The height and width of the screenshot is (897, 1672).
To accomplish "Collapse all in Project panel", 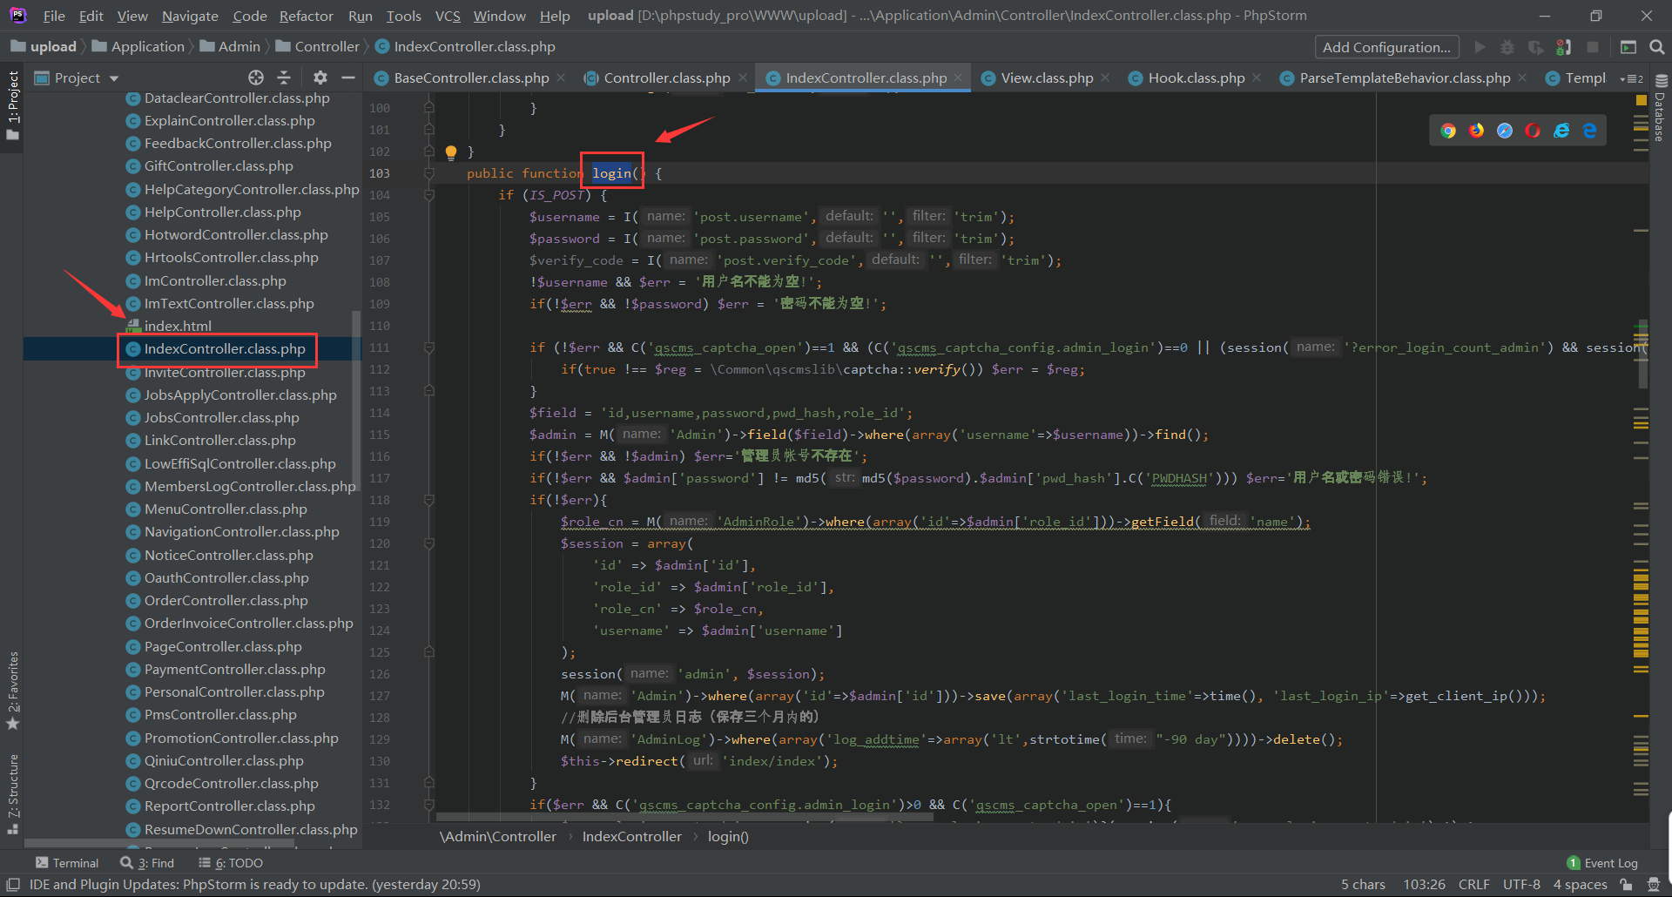I will [284, 78].
